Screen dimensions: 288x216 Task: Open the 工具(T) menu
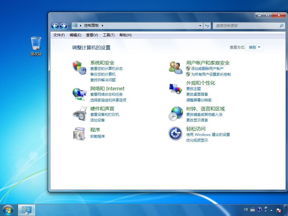tap(109, 35)
